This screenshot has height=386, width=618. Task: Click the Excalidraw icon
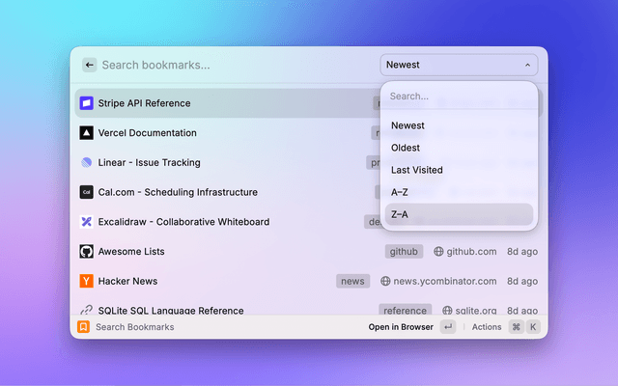[86, 222]
